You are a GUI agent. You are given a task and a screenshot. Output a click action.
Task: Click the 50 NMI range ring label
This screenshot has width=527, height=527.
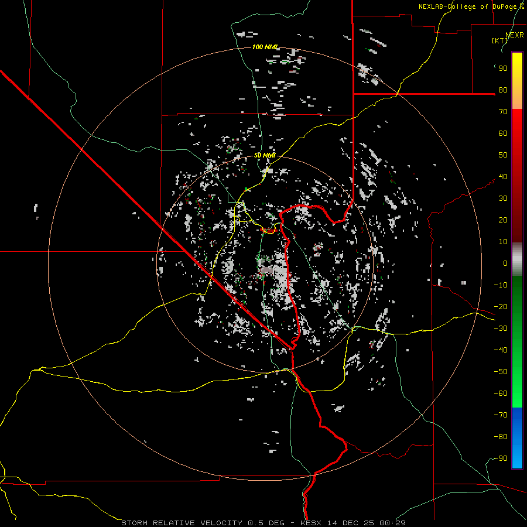click(265, 155)
